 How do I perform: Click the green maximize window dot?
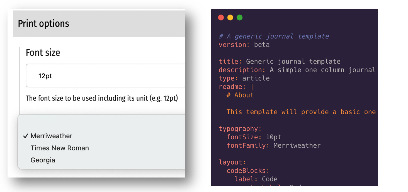pos(239,18)
